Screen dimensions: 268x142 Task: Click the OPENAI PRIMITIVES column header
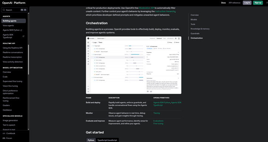[x=161, y=98]
